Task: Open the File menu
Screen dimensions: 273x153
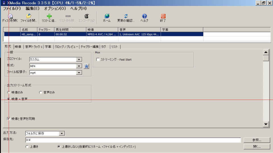Action: coord(12,8)
